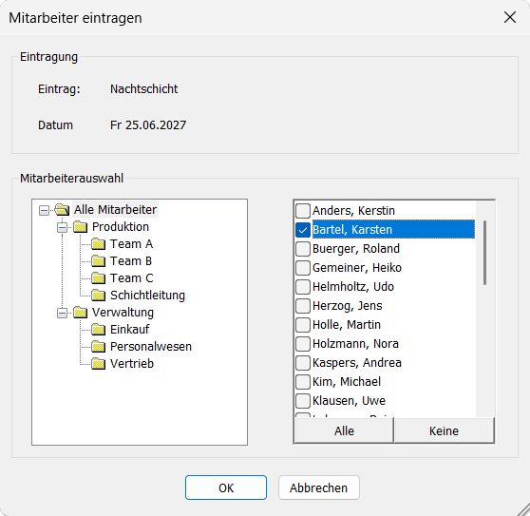This screenshot has width=530, height=516.
Task: Uncheck the Bartel, Karsten checkbox
Action: click(303, 230)
